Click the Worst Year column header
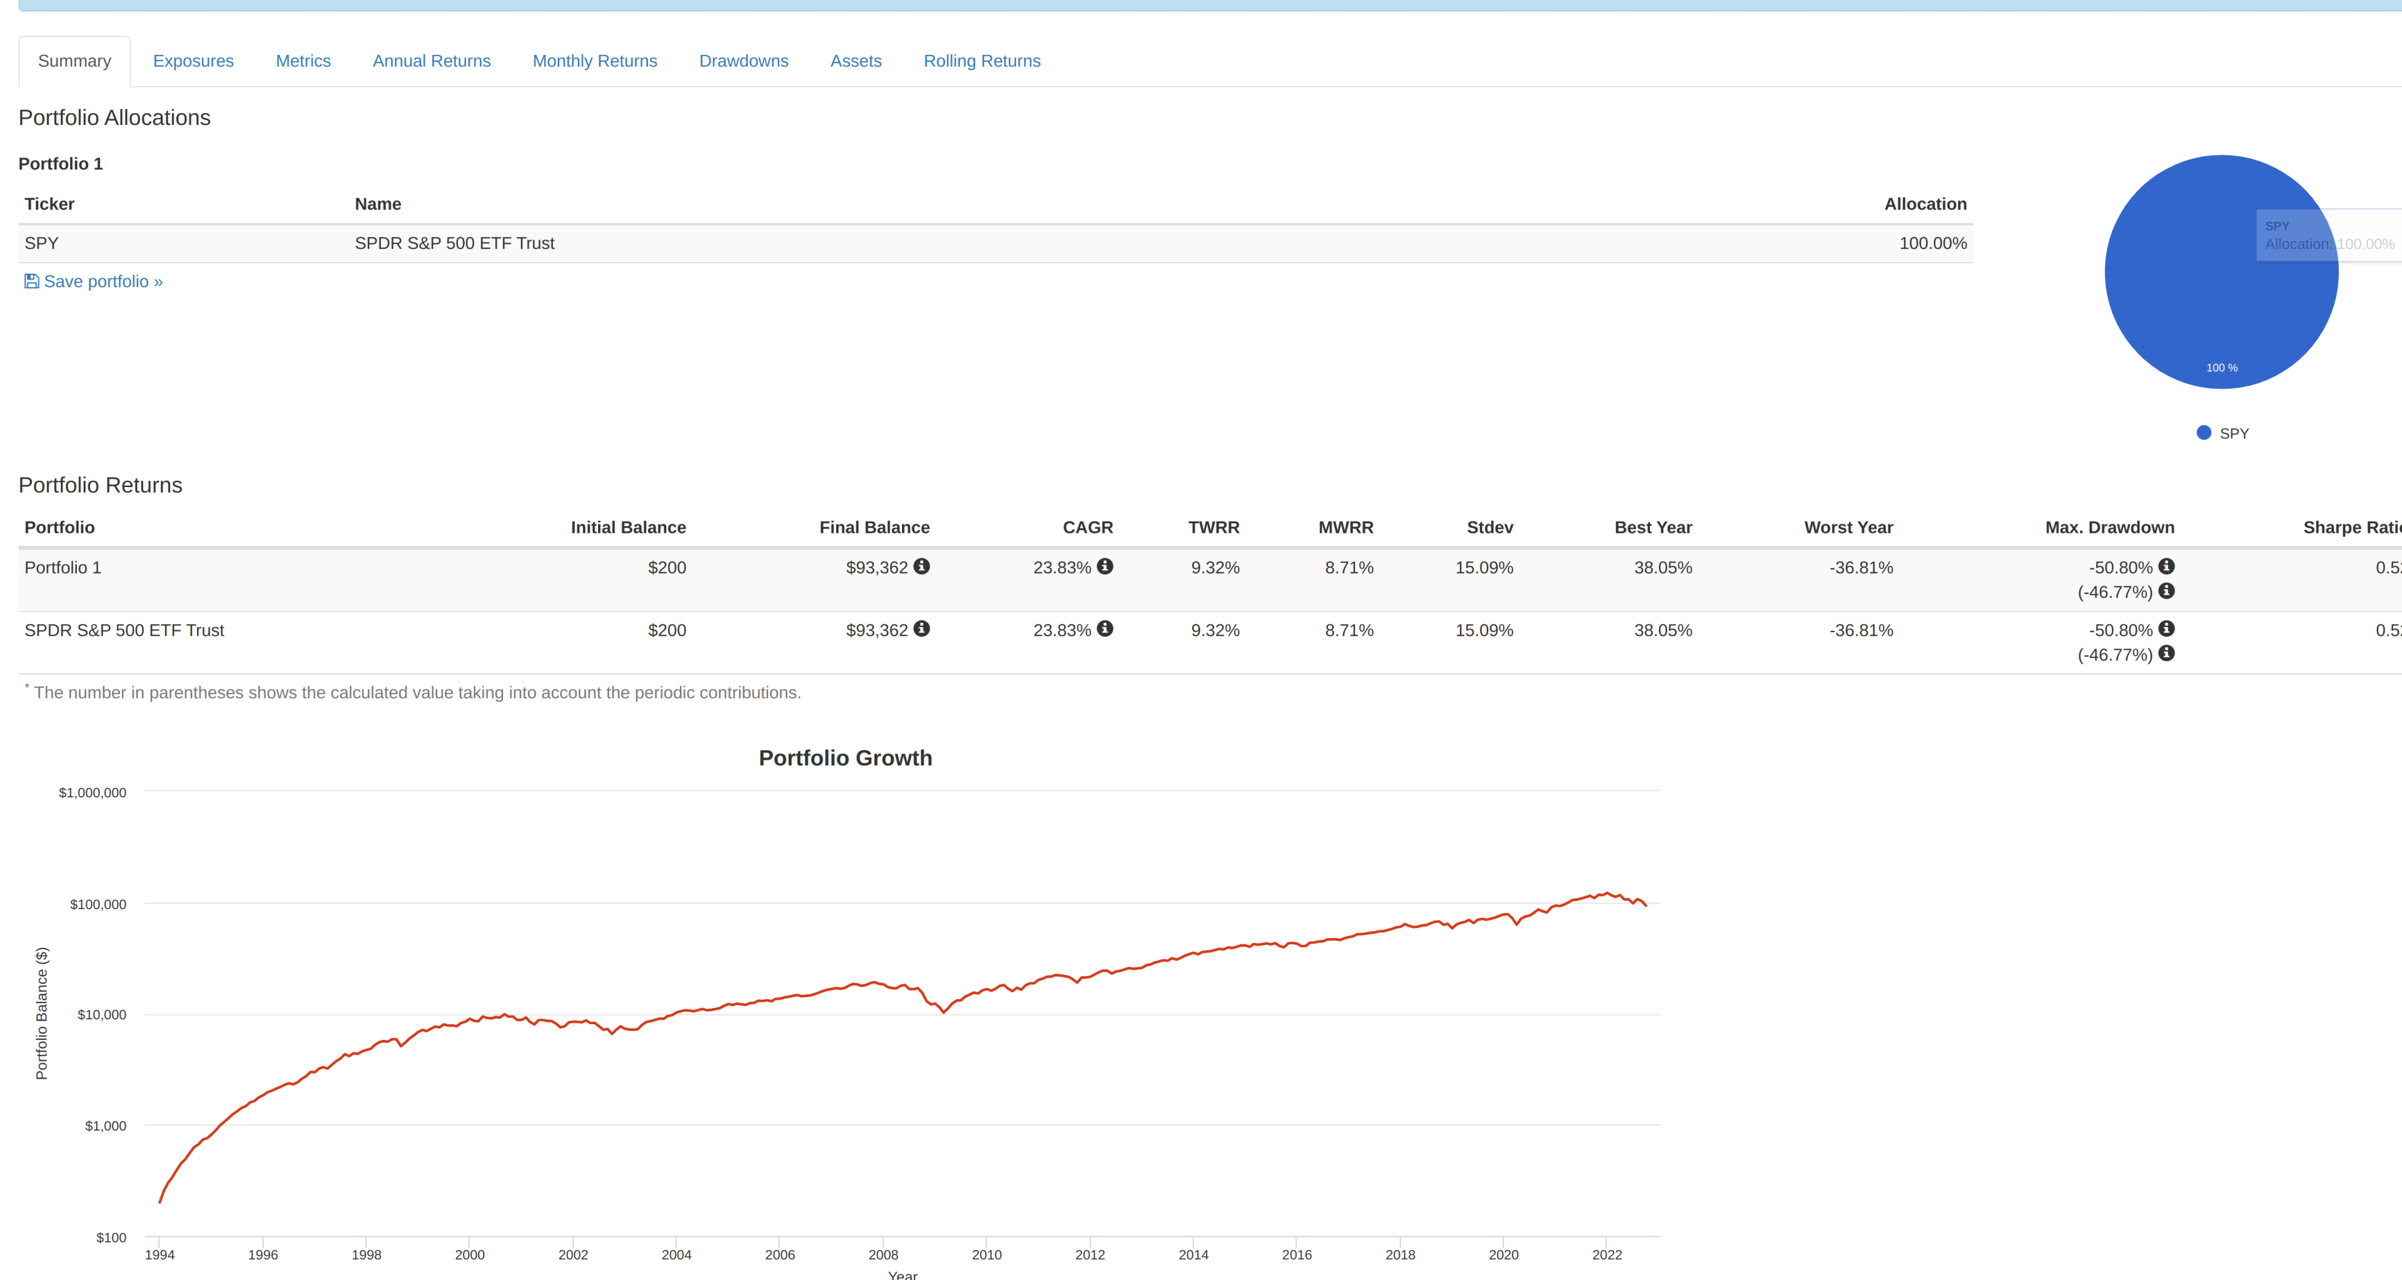Screen dimensions: 2402x1280 pos(1848,528)
